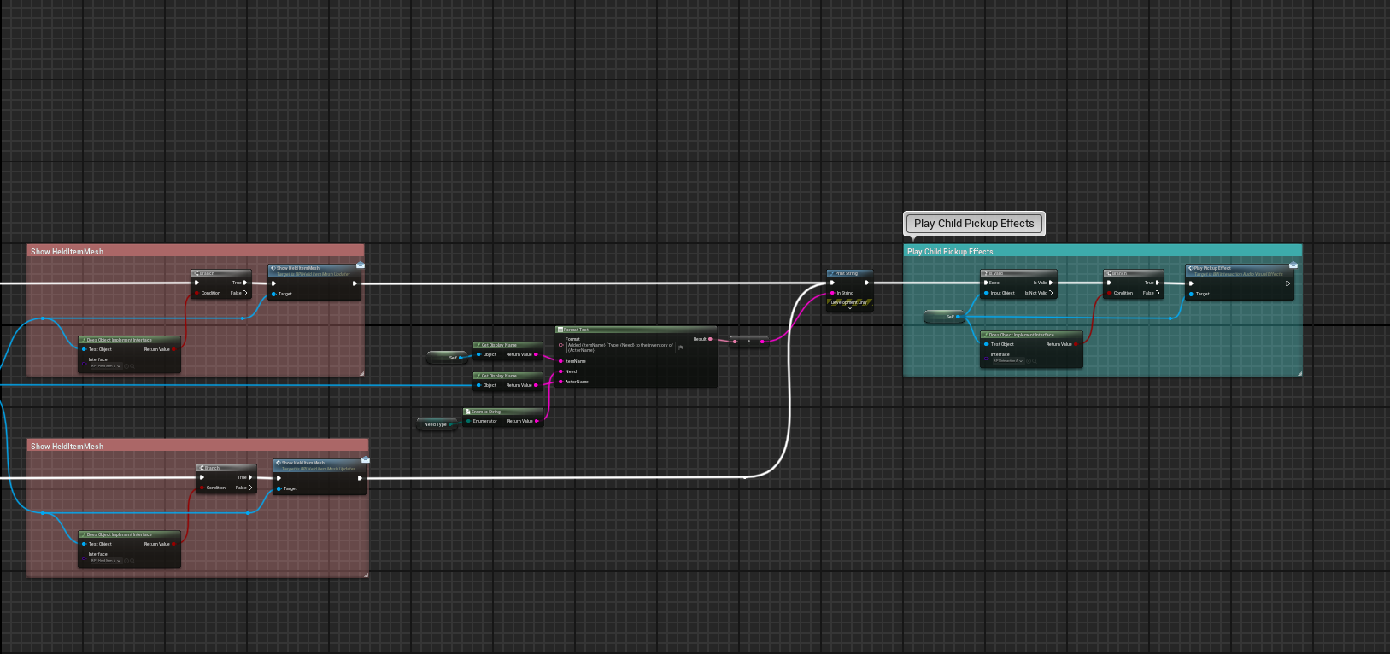Select the Play Pickup Effect node header
Image resolution: width=1390 pixels, height=654 pixels.
point(1240,270)
